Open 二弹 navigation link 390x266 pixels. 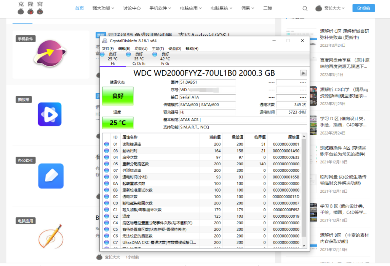coord(268,8)
